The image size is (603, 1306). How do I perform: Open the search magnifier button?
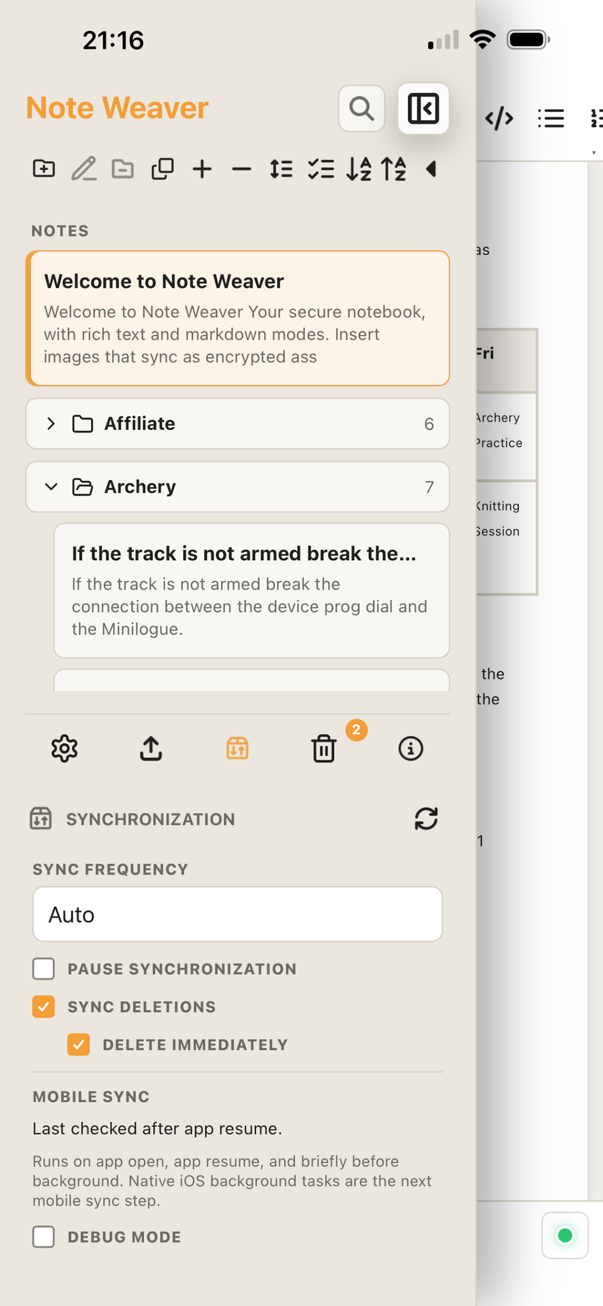(x=361, y=108)
